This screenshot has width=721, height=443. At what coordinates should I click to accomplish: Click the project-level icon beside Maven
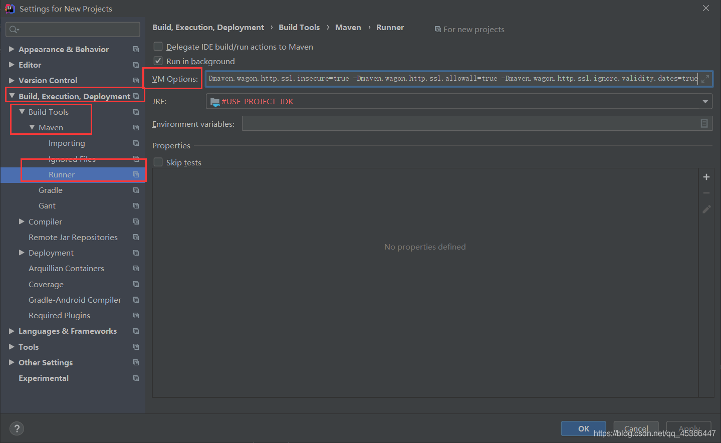coord(136,127)
